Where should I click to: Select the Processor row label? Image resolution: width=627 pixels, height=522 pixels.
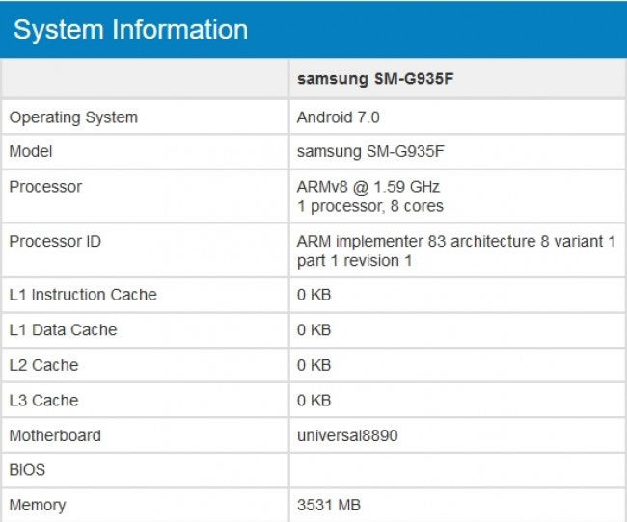click(x=45, y=187)
